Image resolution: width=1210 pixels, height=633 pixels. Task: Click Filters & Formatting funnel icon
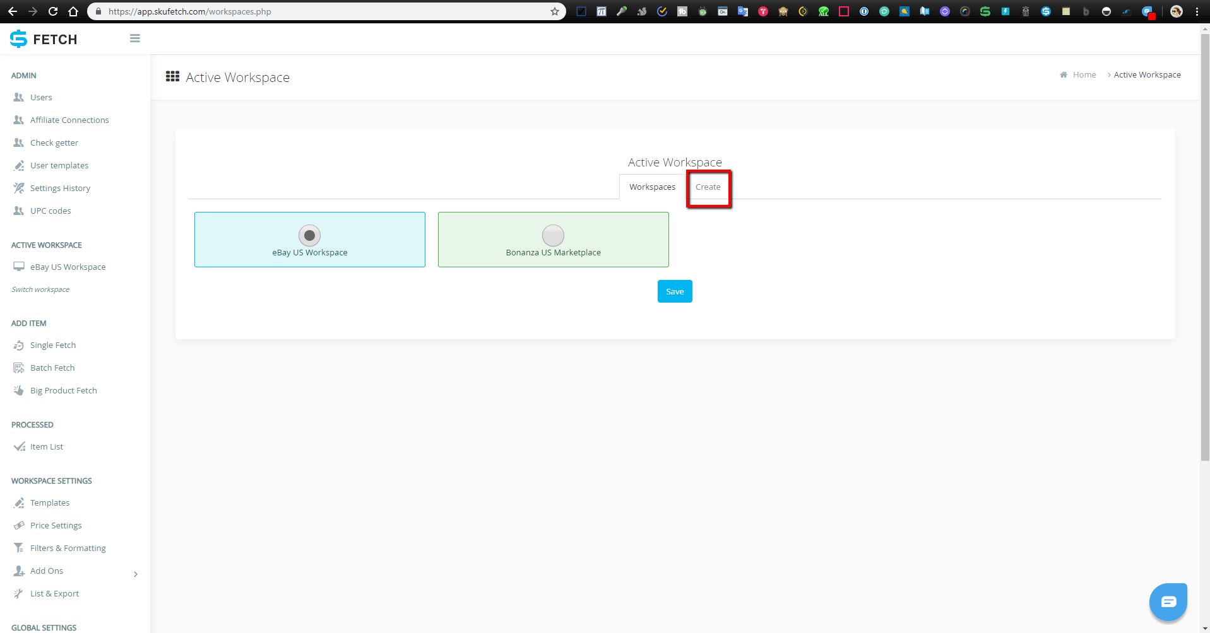click(x=19, y=548)
